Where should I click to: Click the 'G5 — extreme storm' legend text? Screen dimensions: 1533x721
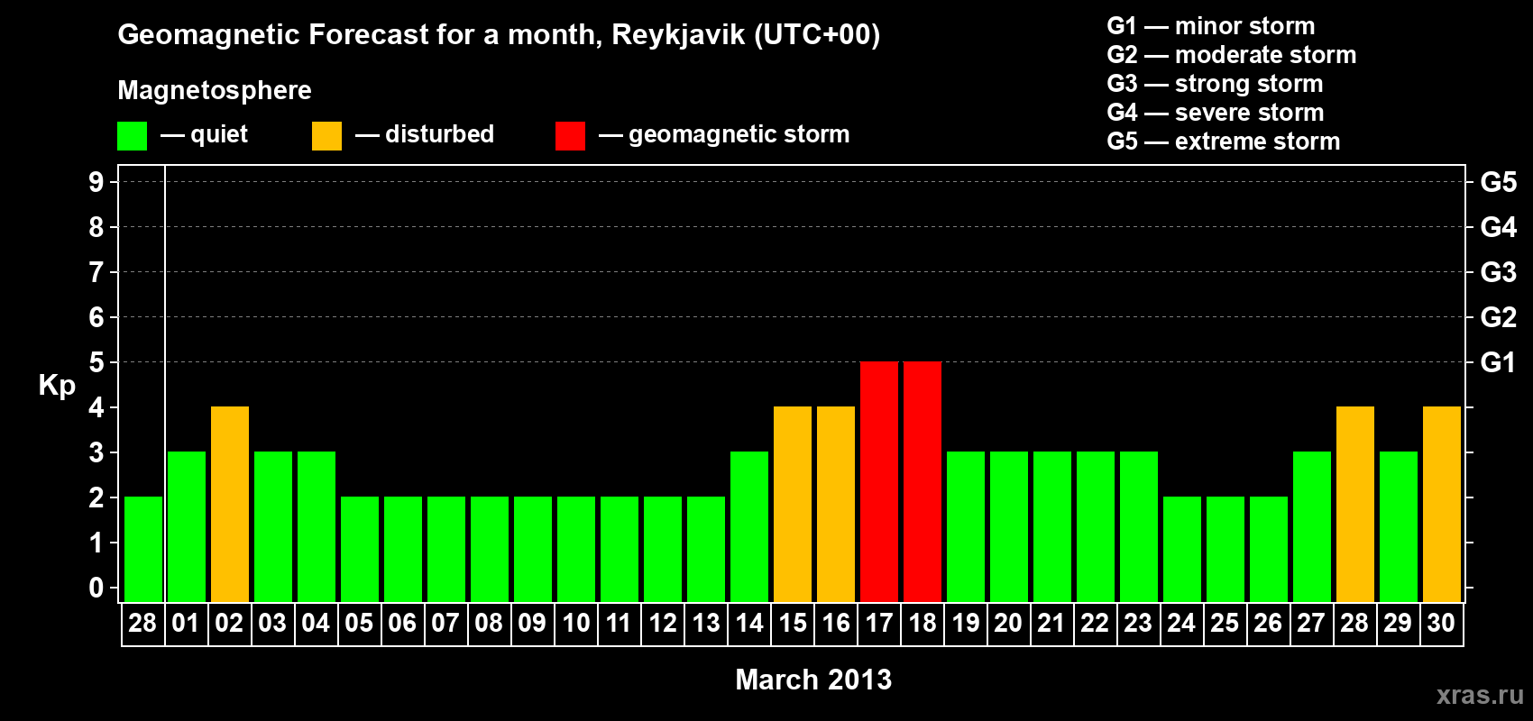pyautogui.click(x=1223, y=141)
